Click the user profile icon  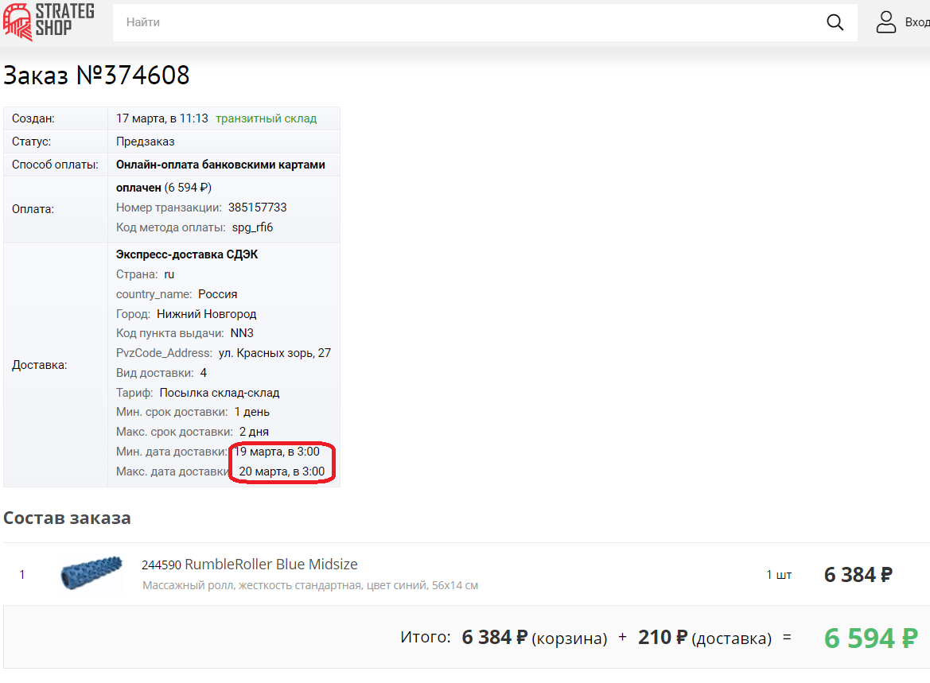886,22
